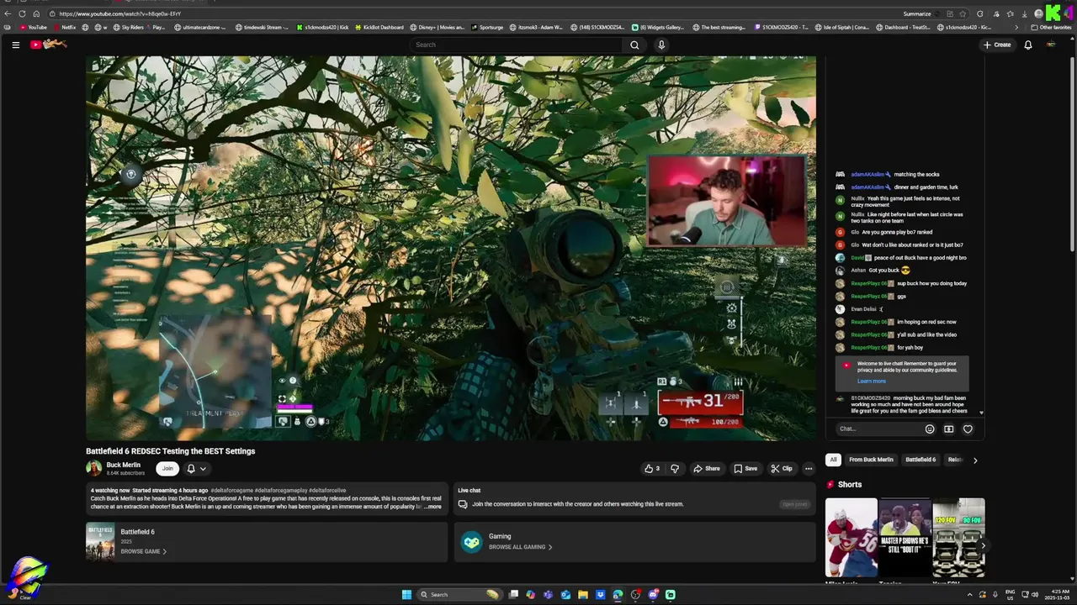Dislike the video with thumbs down
Image resolution: width=1077 pixels, height=605 pixels.
click(674, 468)
